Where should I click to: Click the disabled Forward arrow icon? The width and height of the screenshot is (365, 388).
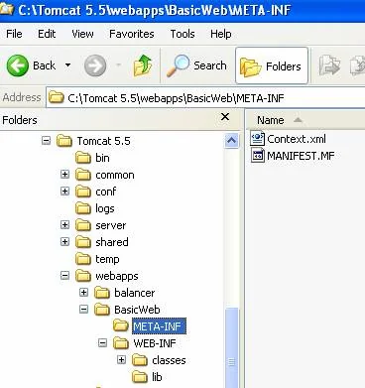[95, 65]
